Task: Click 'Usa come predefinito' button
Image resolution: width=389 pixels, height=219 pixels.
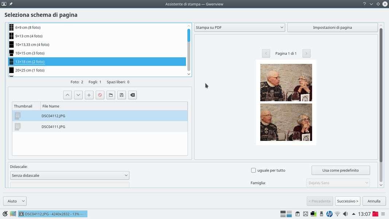Action: [340, 170]
